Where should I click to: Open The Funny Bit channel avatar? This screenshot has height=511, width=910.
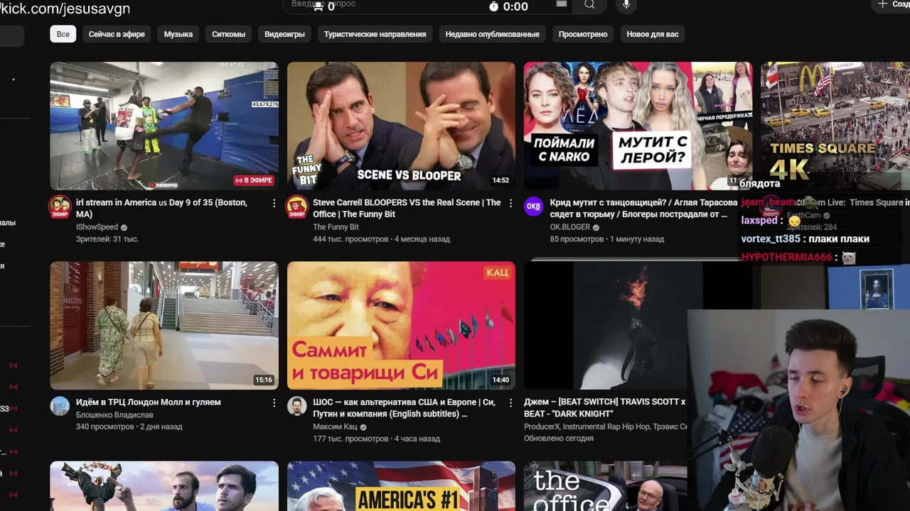pos(296,207)
